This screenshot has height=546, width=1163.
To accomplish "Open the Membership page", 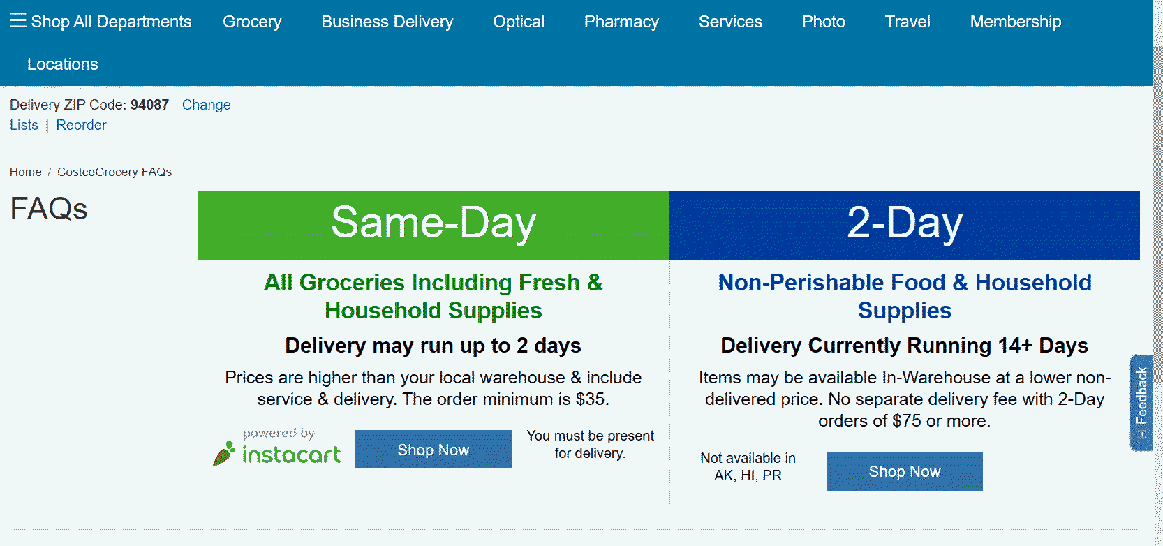I will (1015, 22).
